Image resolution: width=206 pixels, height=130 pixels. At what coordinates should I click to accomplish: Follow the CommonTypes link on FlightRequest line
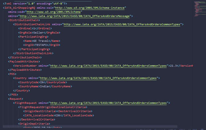pos(108,103)
